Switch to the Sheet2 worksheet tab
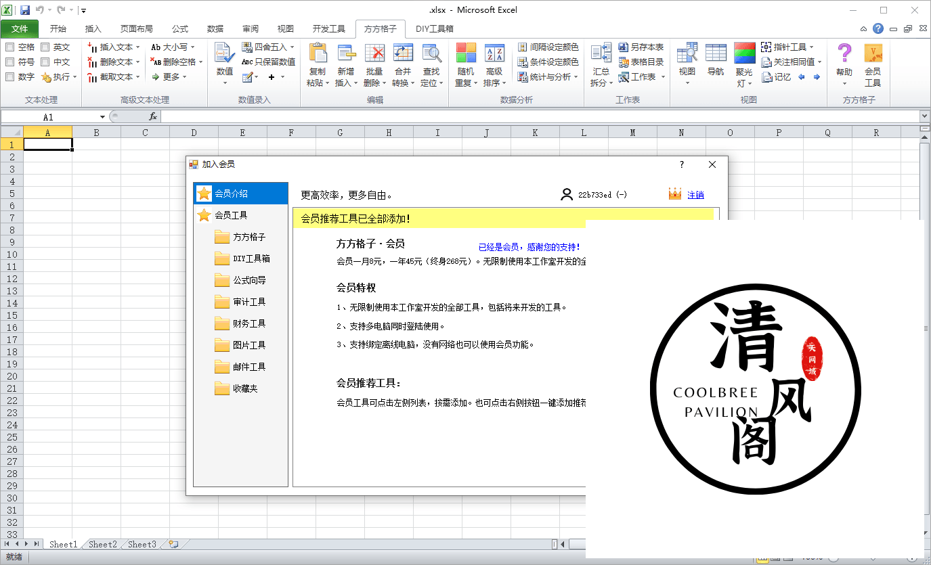The width and height of the screenshot is (931, 565). pos(103,544)
